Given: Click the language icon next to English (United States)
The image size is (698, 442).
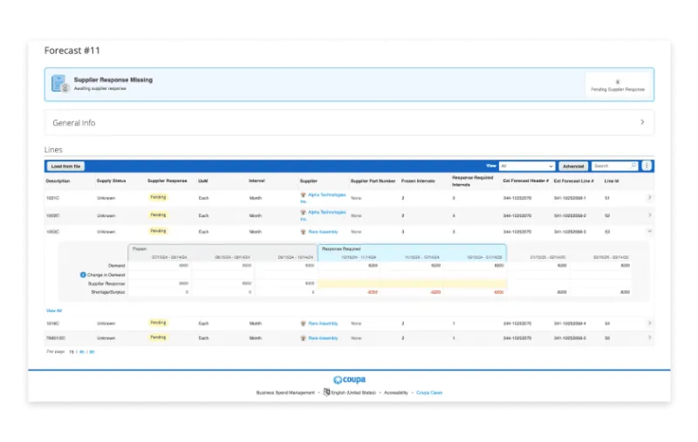Looking at the screenshot, I should (326, 392).
